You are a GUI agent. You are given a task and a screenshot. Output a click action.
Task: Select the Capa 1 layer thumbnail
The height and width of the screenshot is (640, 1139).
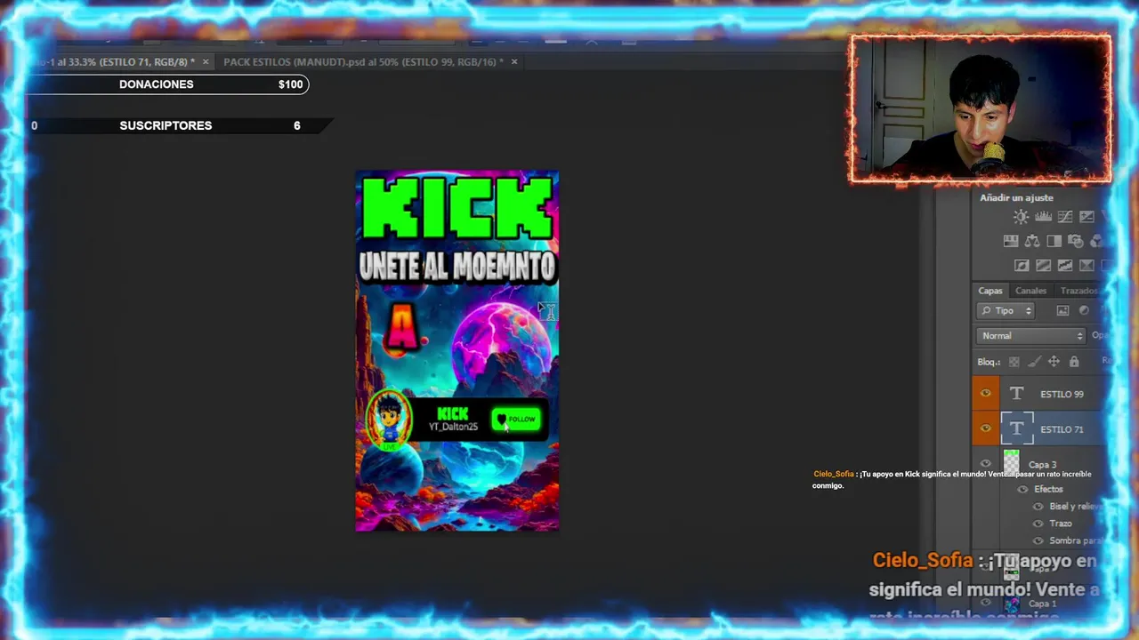(x=1012, y=604)
